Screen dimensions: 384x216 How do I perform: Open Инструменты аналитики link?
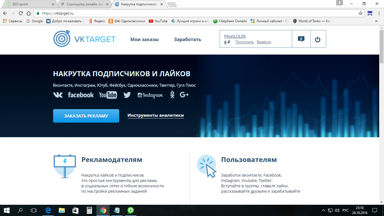click(156, 115)
